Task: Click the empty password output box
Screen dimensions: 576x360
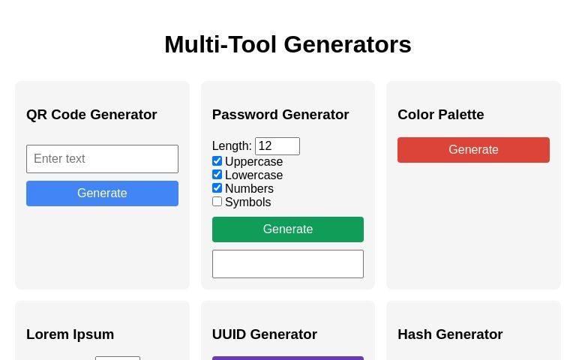Action: pos(287,264)
